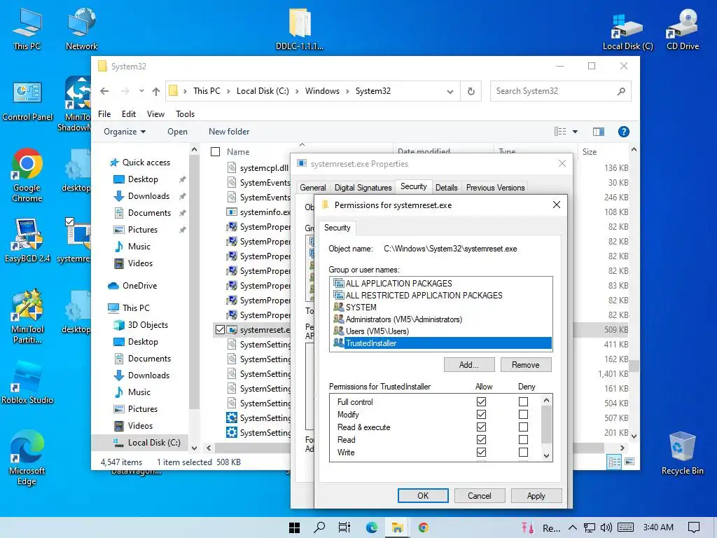The width and height of the screenshot is (717, 538).
Task: Open Network desktop icon
Action: [81, 28]
